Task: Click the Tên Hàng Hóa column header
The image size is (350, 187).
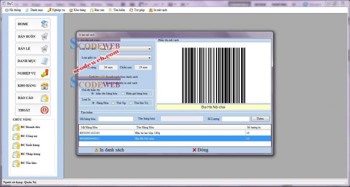Action: (189, 127)
